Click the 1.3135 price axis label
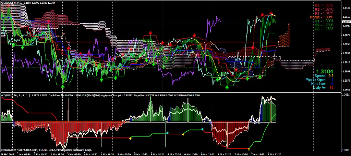351x156 pixels. (x=346, y=8)
